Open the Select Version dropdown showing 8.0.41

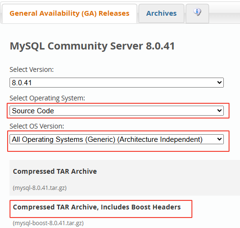point(117,82)
